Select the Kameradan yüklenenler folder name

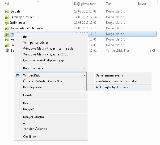coord(27,28)
